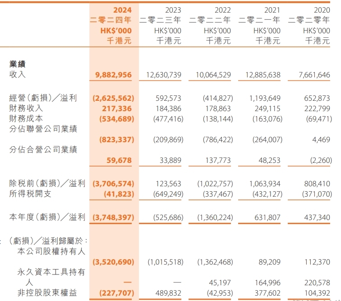Select joint ventures value 33,889
The image size is (341, 301).
tap(170, 160)
